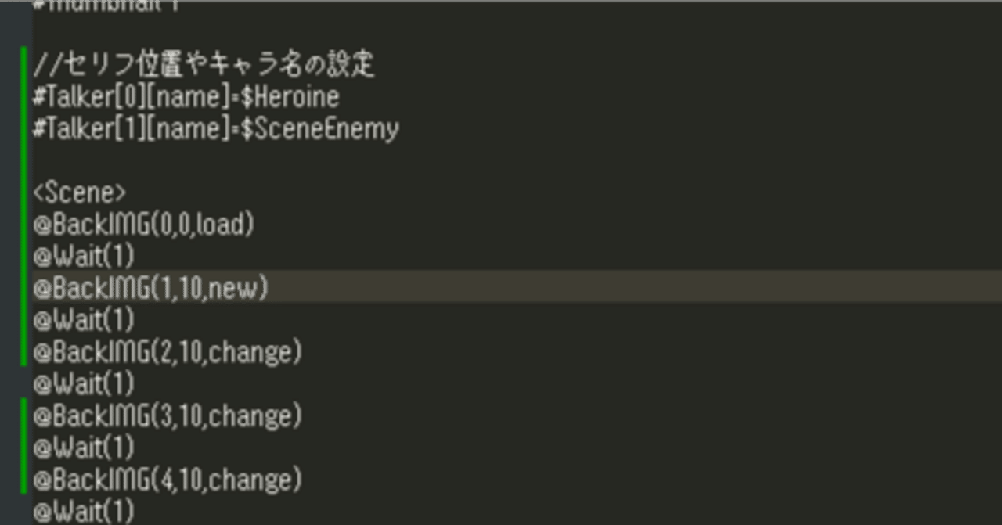Place cursor in the @BackIMG(0,0,load) line

(x=143, y=225)
